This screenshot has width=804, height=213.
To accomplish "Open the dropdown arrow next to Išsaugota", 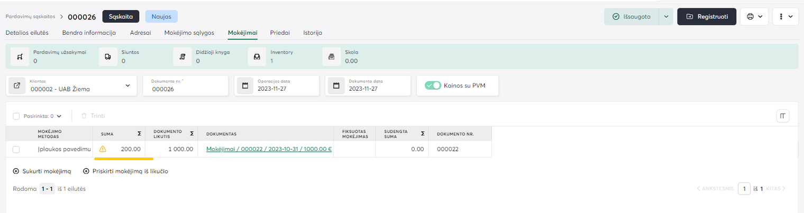I will pyautogui.click(x=666, y=16).
